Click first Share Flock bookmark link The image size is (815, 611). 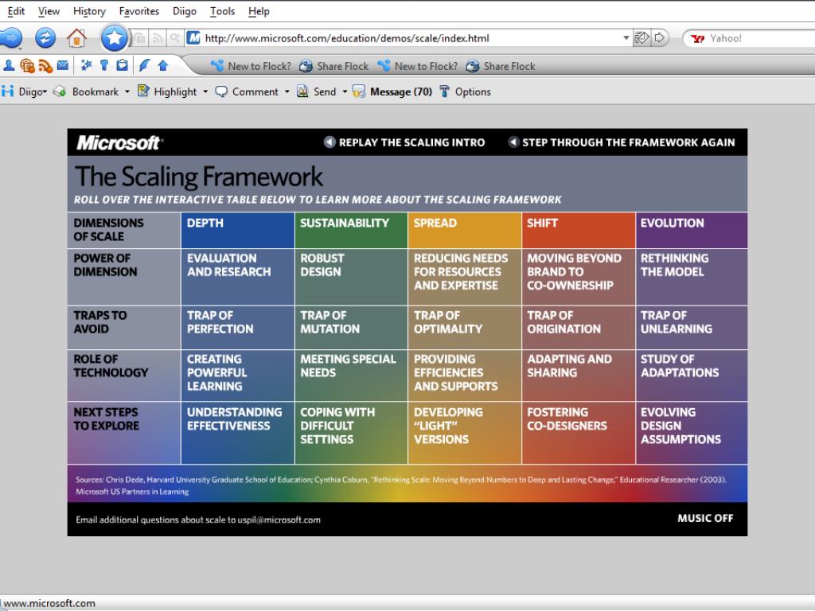pyautogui.click(x=334, y=66)
